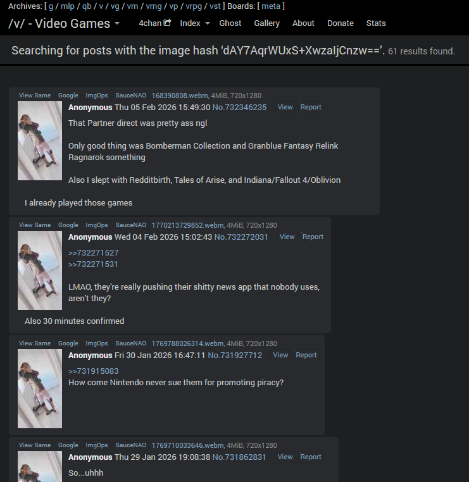Open thumbnail of post 732346235
The height and width of the screenshot is (482, 469).
[x=40, y=141]
